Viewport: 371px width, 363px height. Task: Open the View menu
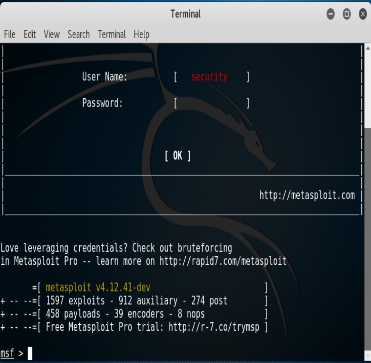(52, 35)
